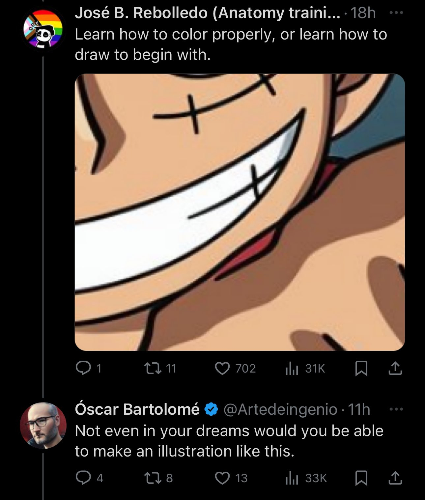View analytics showing 33K views
425x500 pixels.
[x=292, y=478]
